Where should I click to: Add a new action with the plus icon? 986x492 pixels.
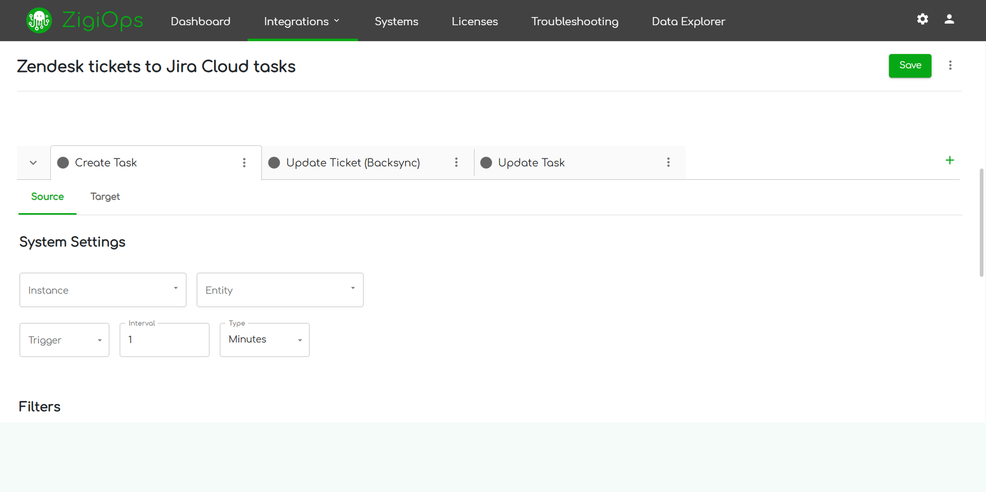[x=950, y=160]
